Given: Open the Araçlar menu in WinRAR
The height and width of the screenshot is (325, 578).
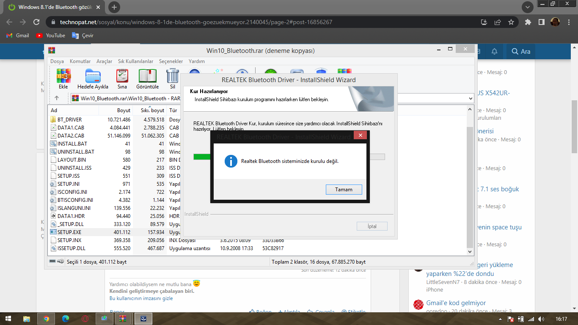Looking at the screenshot, I should click(105, 61).
